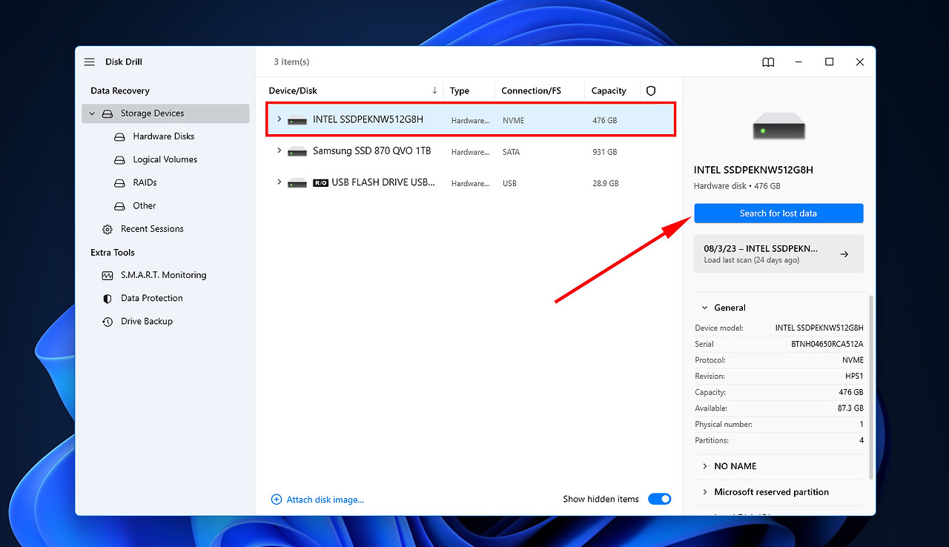
Task: Click the Hardware Disks icon
Action: (x=119, y=136)
